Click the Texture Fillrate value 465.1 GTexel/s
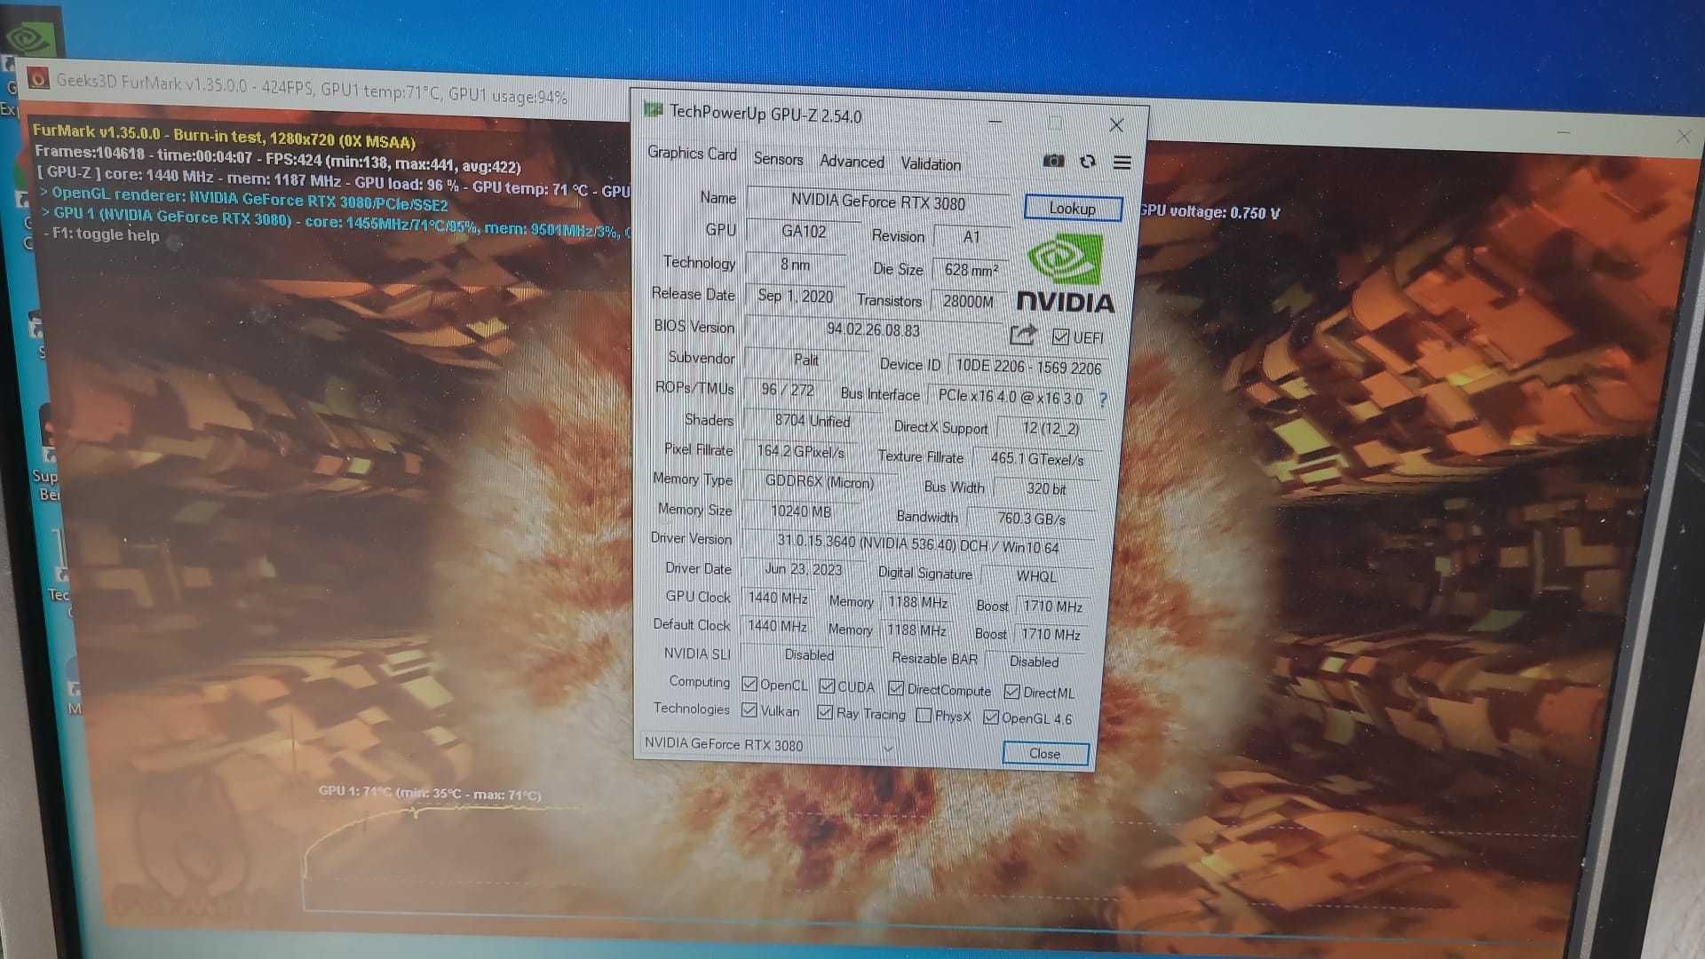The image size is (1705, 959). click(x=1036, y=459)
